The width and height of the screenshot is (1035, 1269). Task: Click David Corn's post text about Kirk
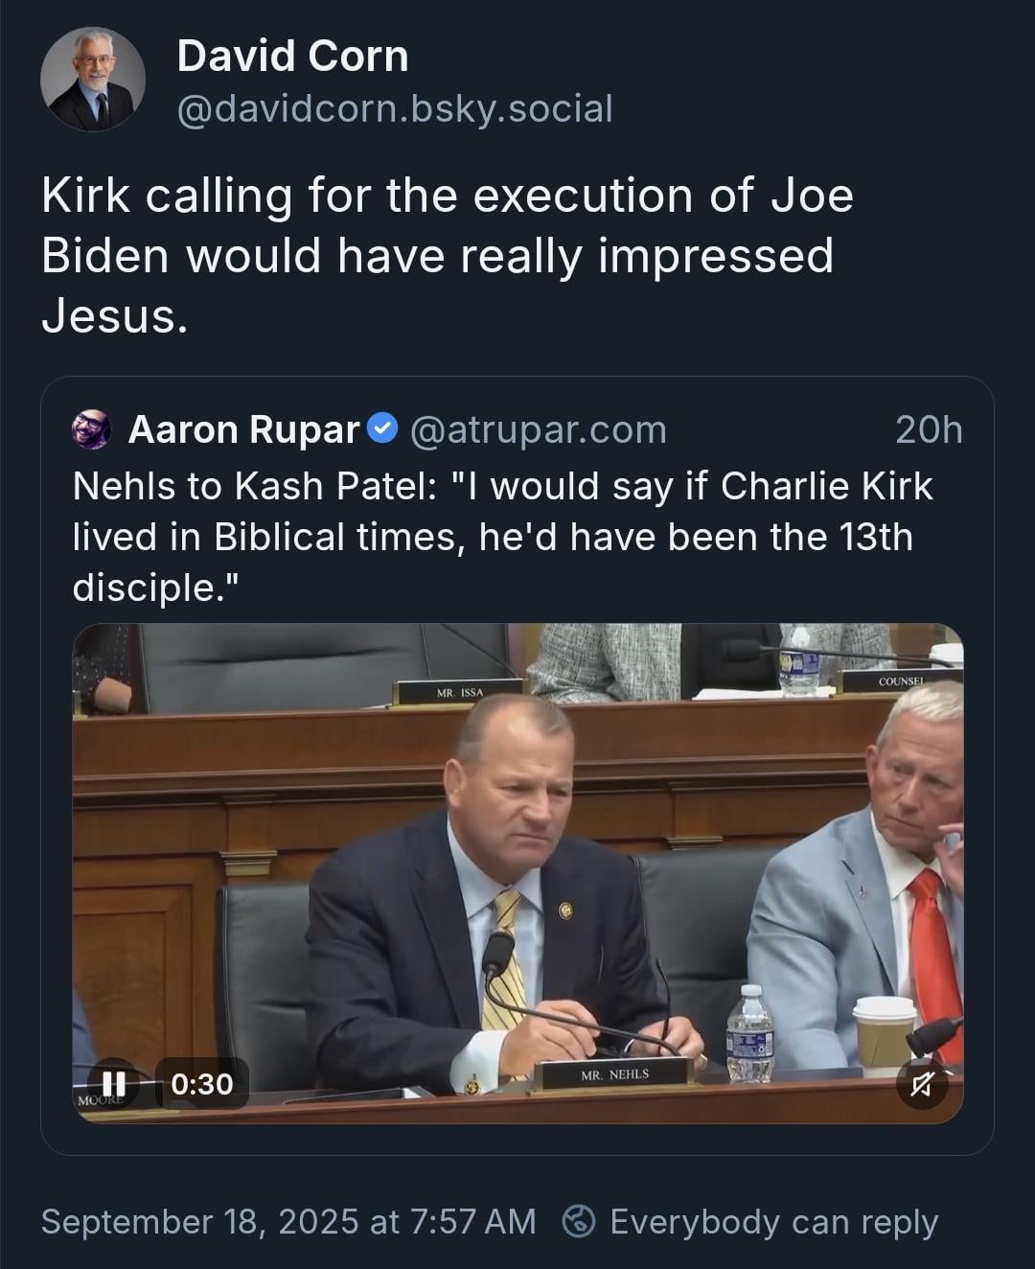pyautogui.click(x=448, y=255)
